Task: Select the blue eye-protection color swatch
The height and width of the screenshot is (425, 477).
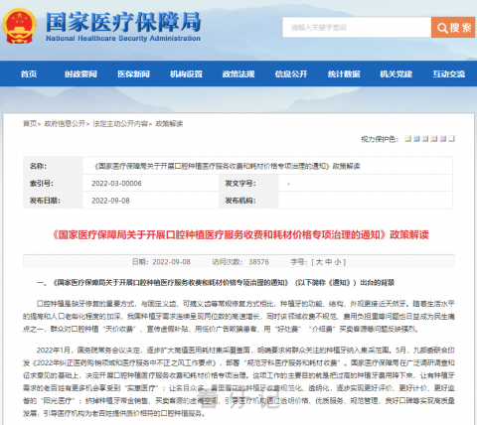Action: coord(416,139)
